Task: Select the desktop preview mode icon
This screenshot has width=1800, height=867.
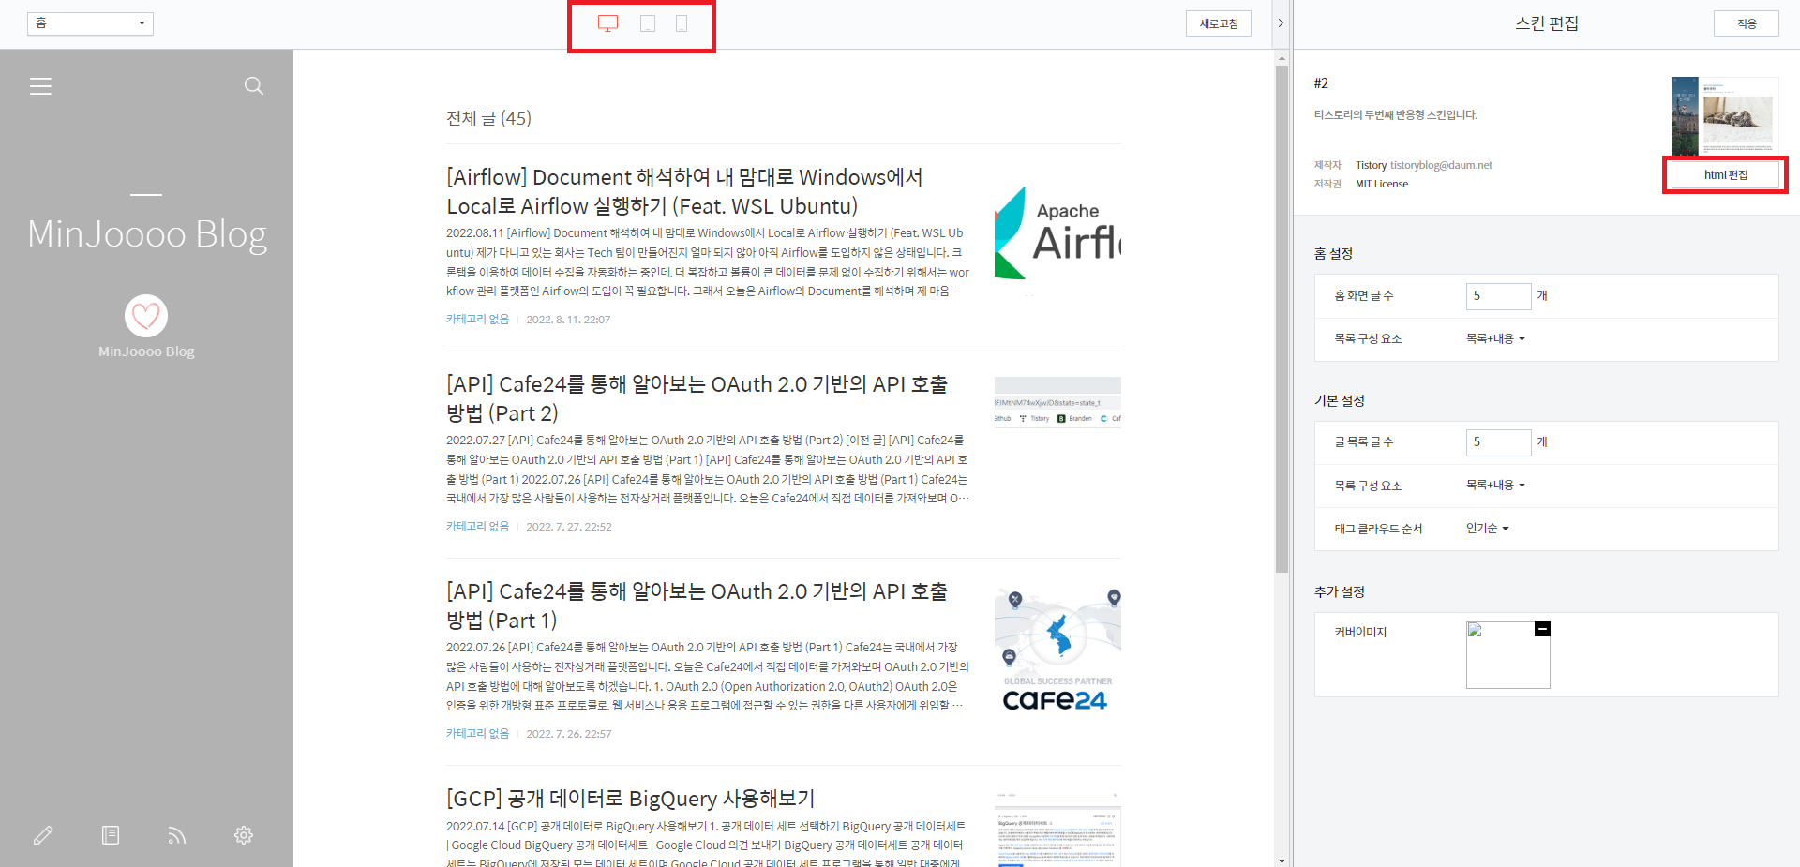Action: click(x=607, y=23)
